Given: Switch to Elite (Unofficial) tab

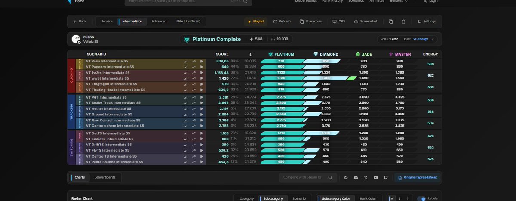Looking at the screenshot, I should coord(188,22).
